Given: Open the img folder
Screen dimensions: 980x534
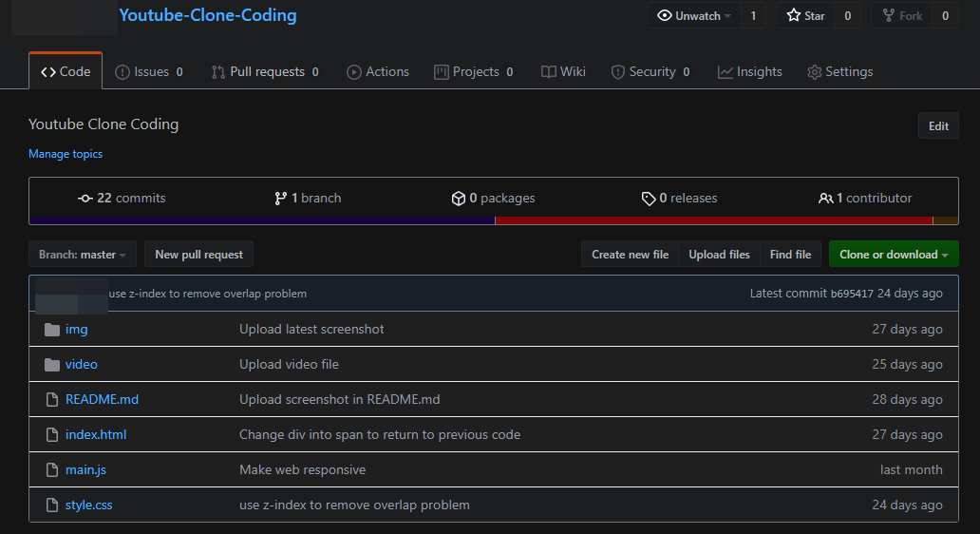Looking at the screenshot, I should point(76,329).
